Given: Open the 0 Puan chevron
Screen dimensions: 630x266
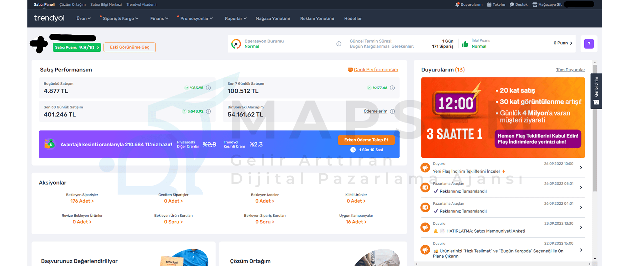Looking at the screenshot, I should click(571, 43).
